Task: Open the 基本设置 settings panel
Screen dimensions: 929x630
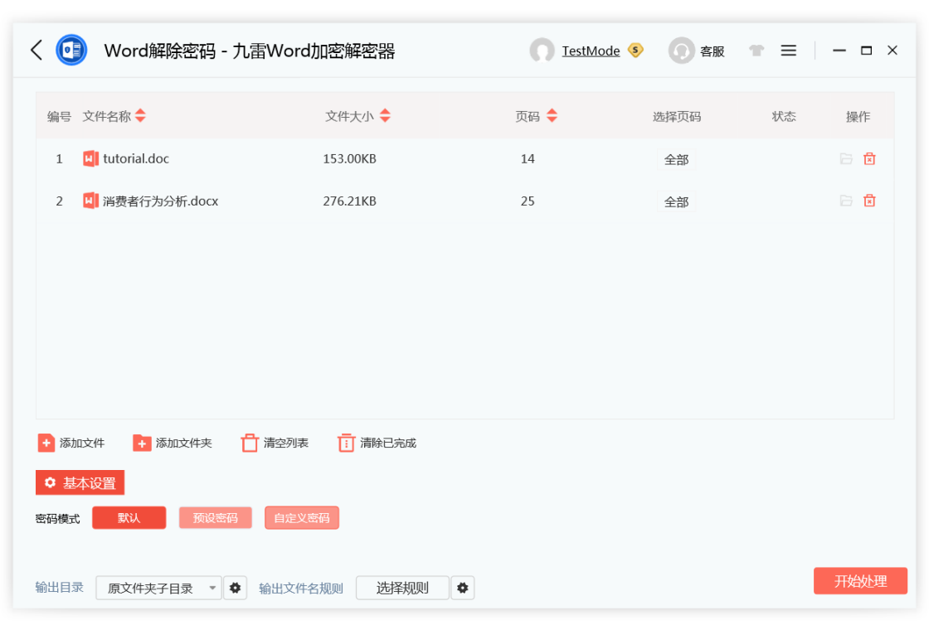Action: pyautogui.click(x=80, y=482)
